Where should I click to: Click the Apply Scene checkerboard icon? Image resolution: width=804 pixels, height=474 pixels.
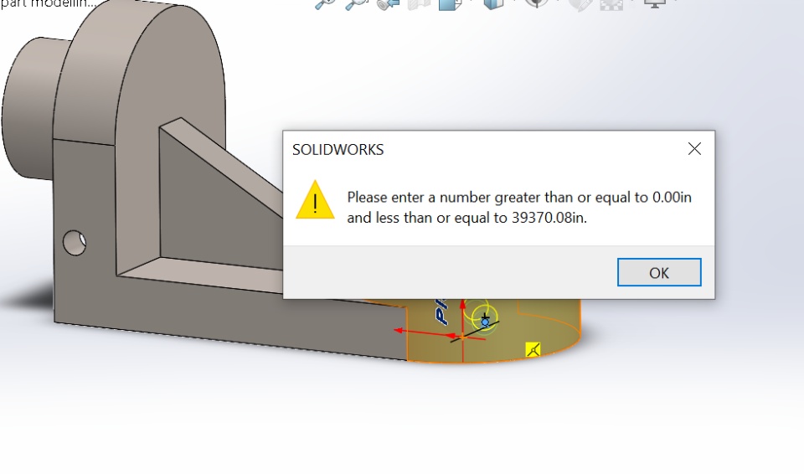tap(611, 4)
